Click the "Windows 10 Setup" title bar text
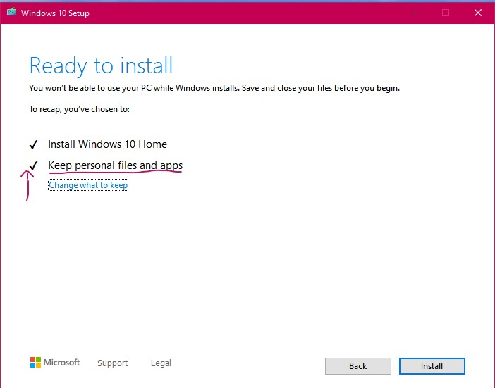Screen dimensions: 495x388 [55, 13]
